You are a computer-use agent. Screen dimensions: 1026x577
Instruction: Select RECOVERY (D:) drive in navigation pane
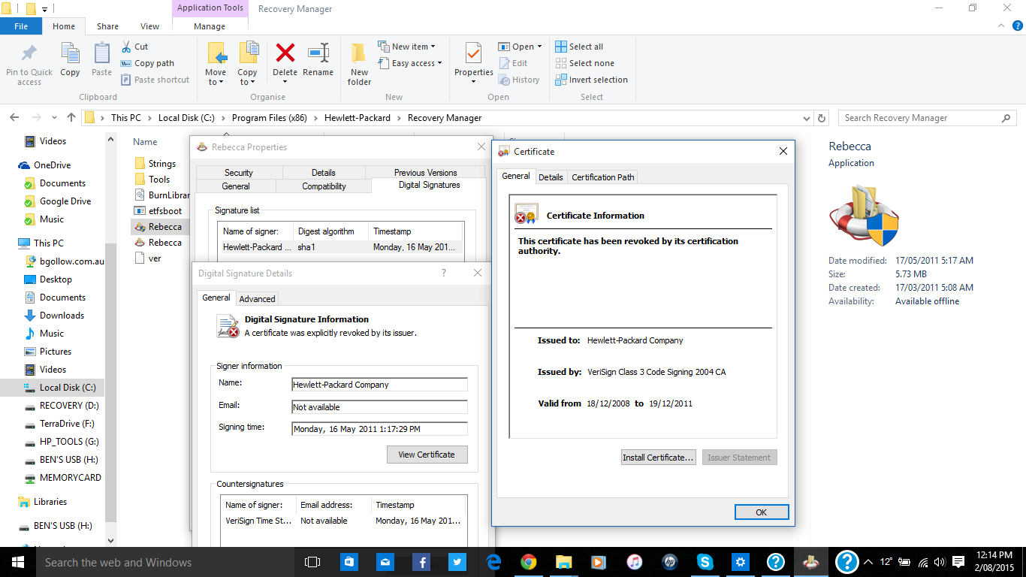69,406
